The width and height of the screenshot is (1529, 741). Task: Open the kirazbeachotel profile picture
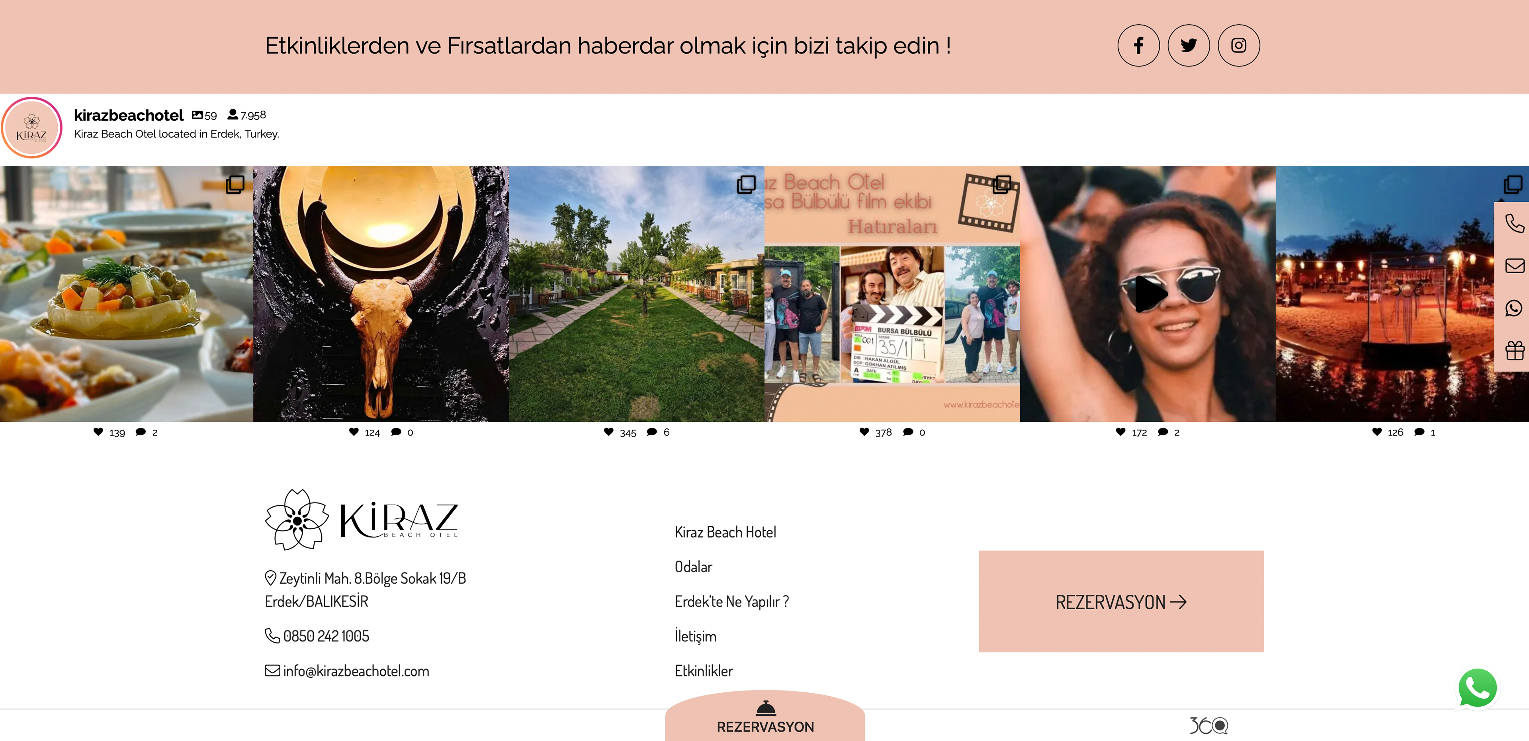(x=31, y=128)
